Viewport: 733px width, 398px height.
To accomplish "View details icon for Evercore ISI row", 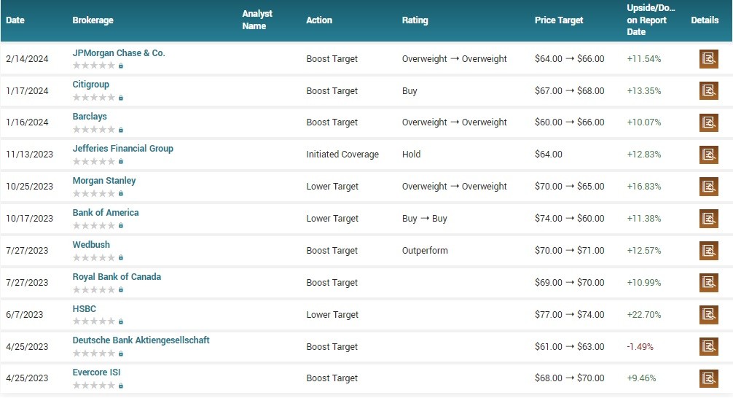I will tap(708, 378).
